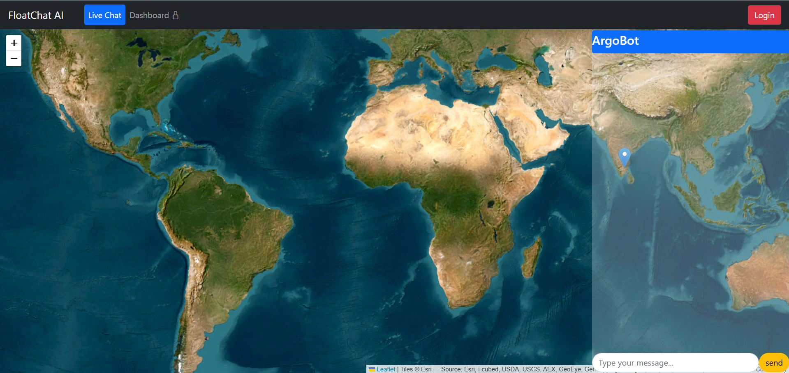Switch to the Live Chat tab
The height and width of the screenshot is (373, 789).
[x=104, y=15]
